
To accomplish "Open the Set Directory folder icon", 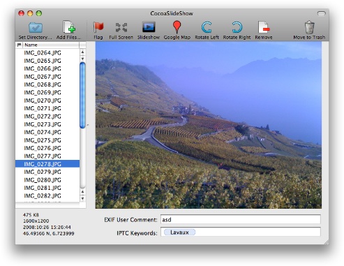I will pos(36,28).
